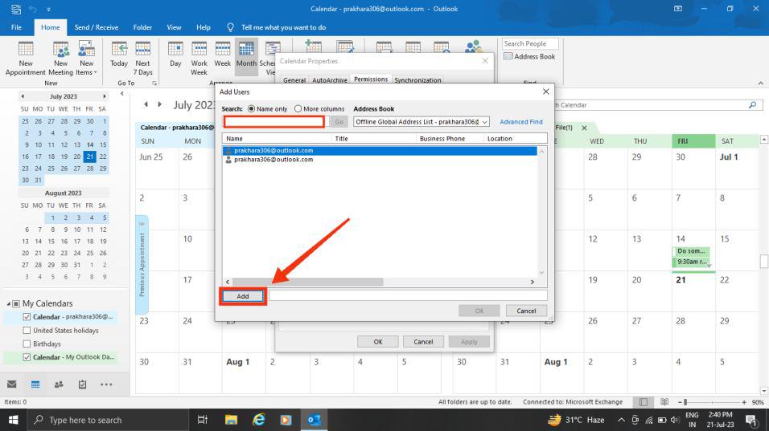Viewport: 769px width, 431px height.
Task: Enable the United States holidays calendar
Action: click(x=27, y=330)
